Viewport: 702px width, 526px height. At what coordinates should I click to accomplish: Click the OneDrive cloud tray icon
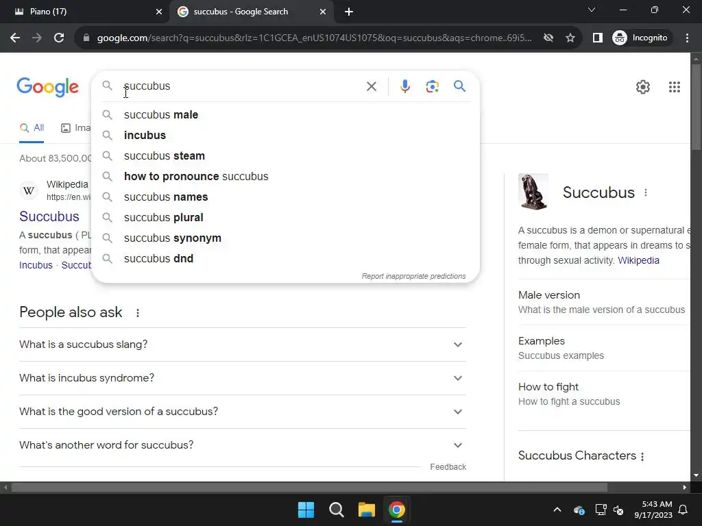579,510
